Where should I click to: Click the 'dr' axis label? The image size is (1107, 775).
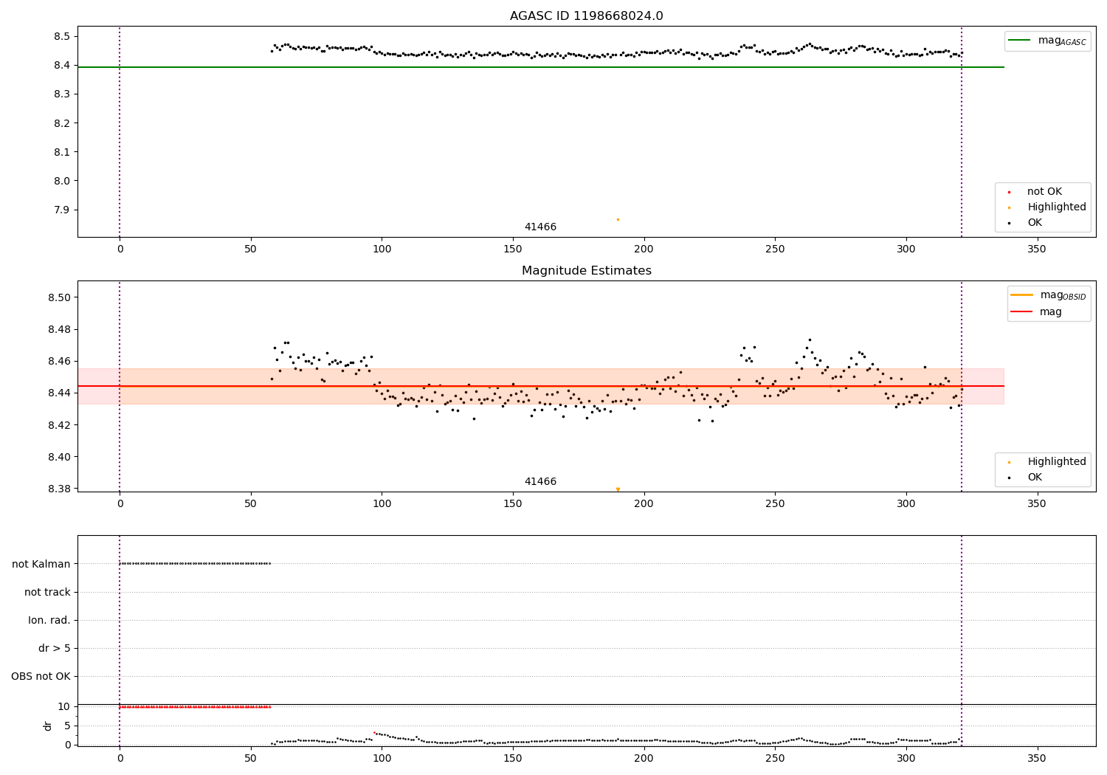(48, 726)
